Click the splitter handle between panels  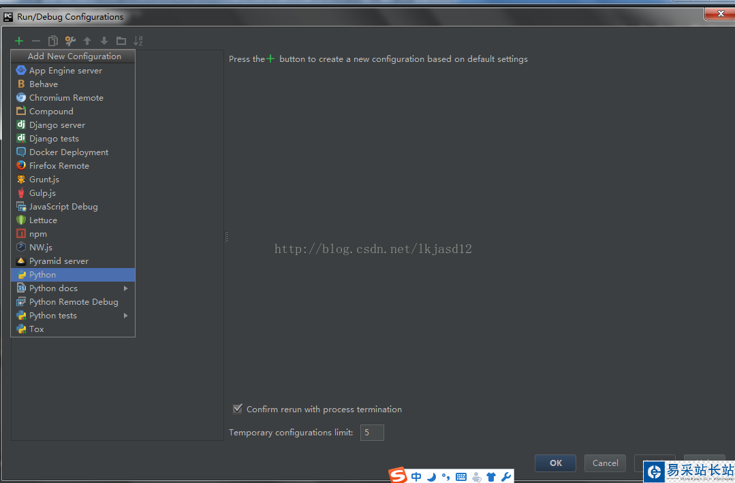[226, 236]
